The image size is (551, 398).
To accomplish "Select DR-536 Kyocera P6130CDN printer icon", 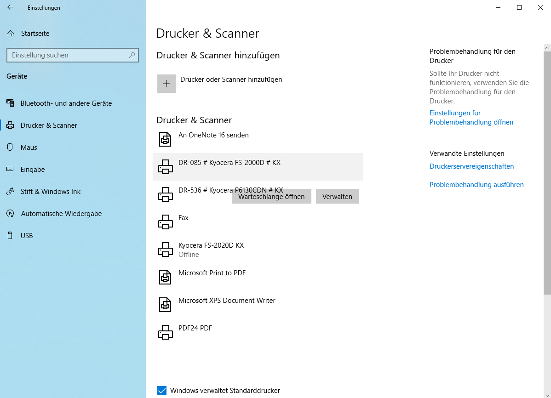I will tap(166, 194).
